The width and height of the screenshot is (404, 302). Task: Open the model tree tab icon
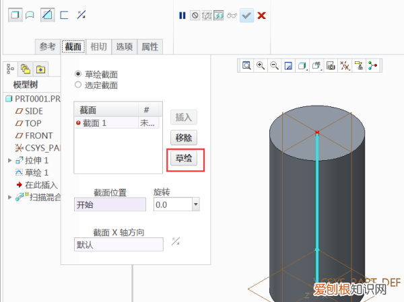(x=10, y=69)
